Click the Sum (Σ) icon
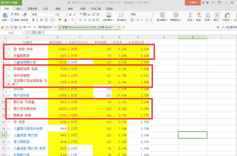Viewport: 237px width, 156px height. (190, 15)
